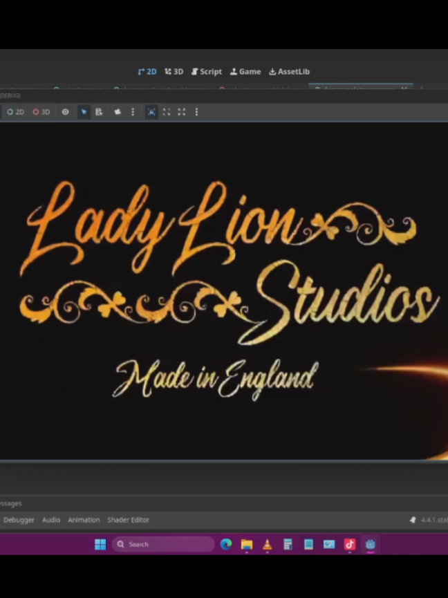
Task: Toggle the game camera override icon
Action: (118, 112)
